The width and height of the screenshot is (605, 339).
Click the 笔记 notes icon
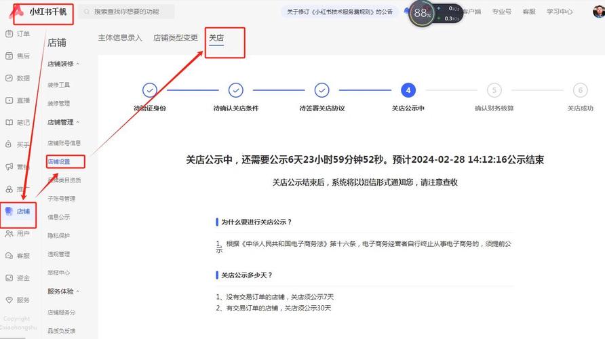[x=9, y=123]
